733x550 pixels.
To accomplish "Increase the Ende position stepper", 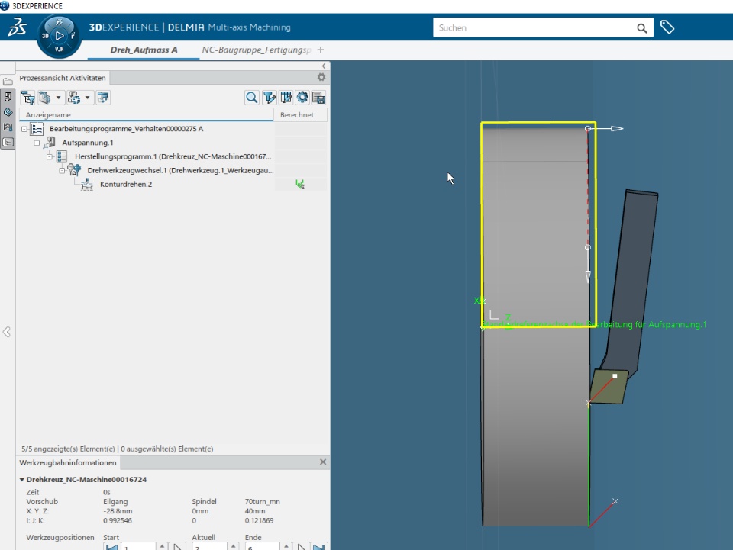I will 286,545.
